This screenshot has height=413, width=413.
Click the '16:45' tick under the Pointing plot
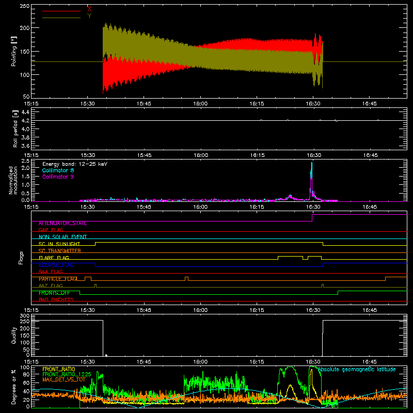[x=370, y=104]
